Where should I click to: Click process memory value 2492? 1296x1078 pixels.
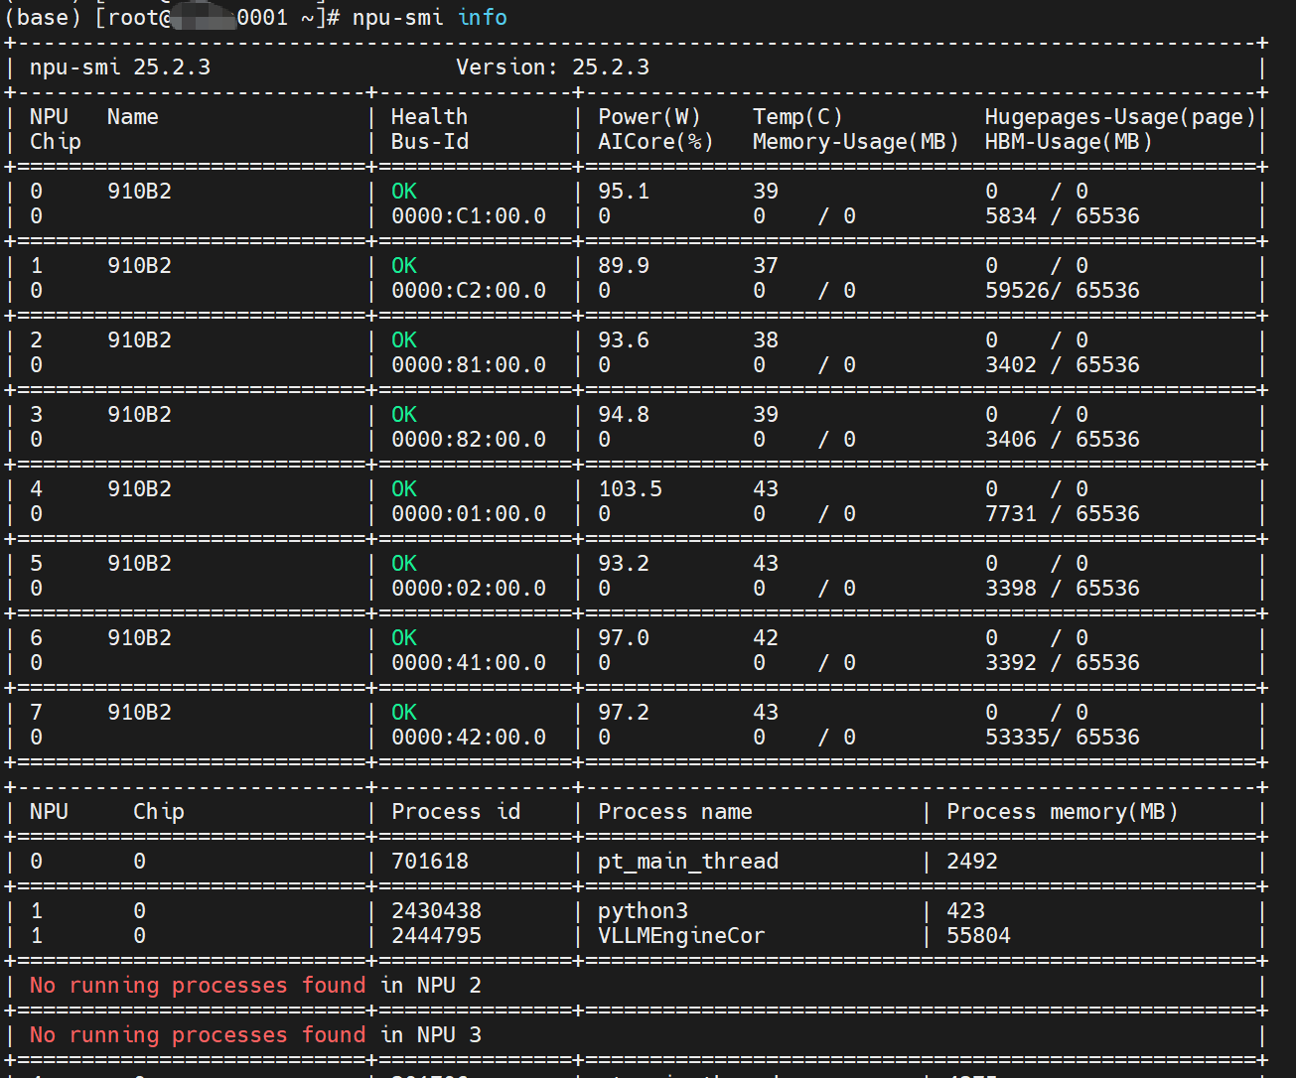point(972,862)
